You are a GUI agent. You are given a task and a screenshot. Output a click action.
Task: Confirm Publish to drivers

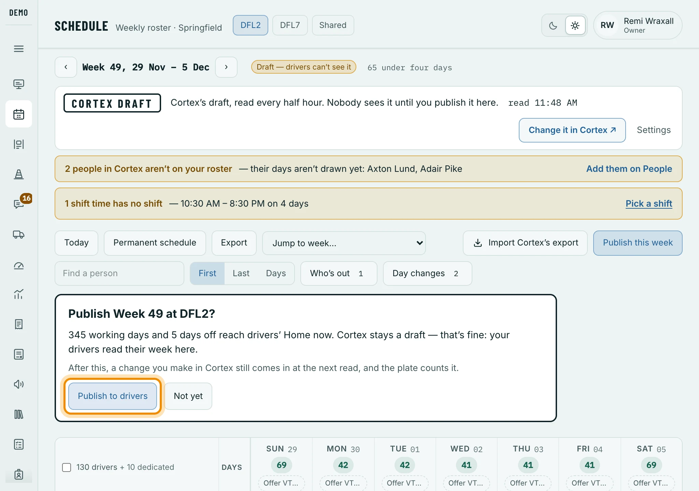pyautogui.click(x=113, y=396)
